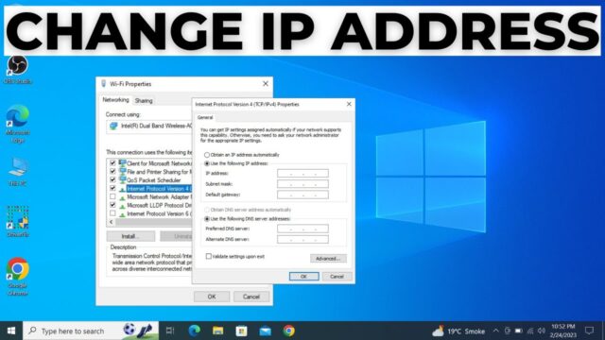
Task: Select the General tab in IPv4 properties
Action: [x=205, y=117]
